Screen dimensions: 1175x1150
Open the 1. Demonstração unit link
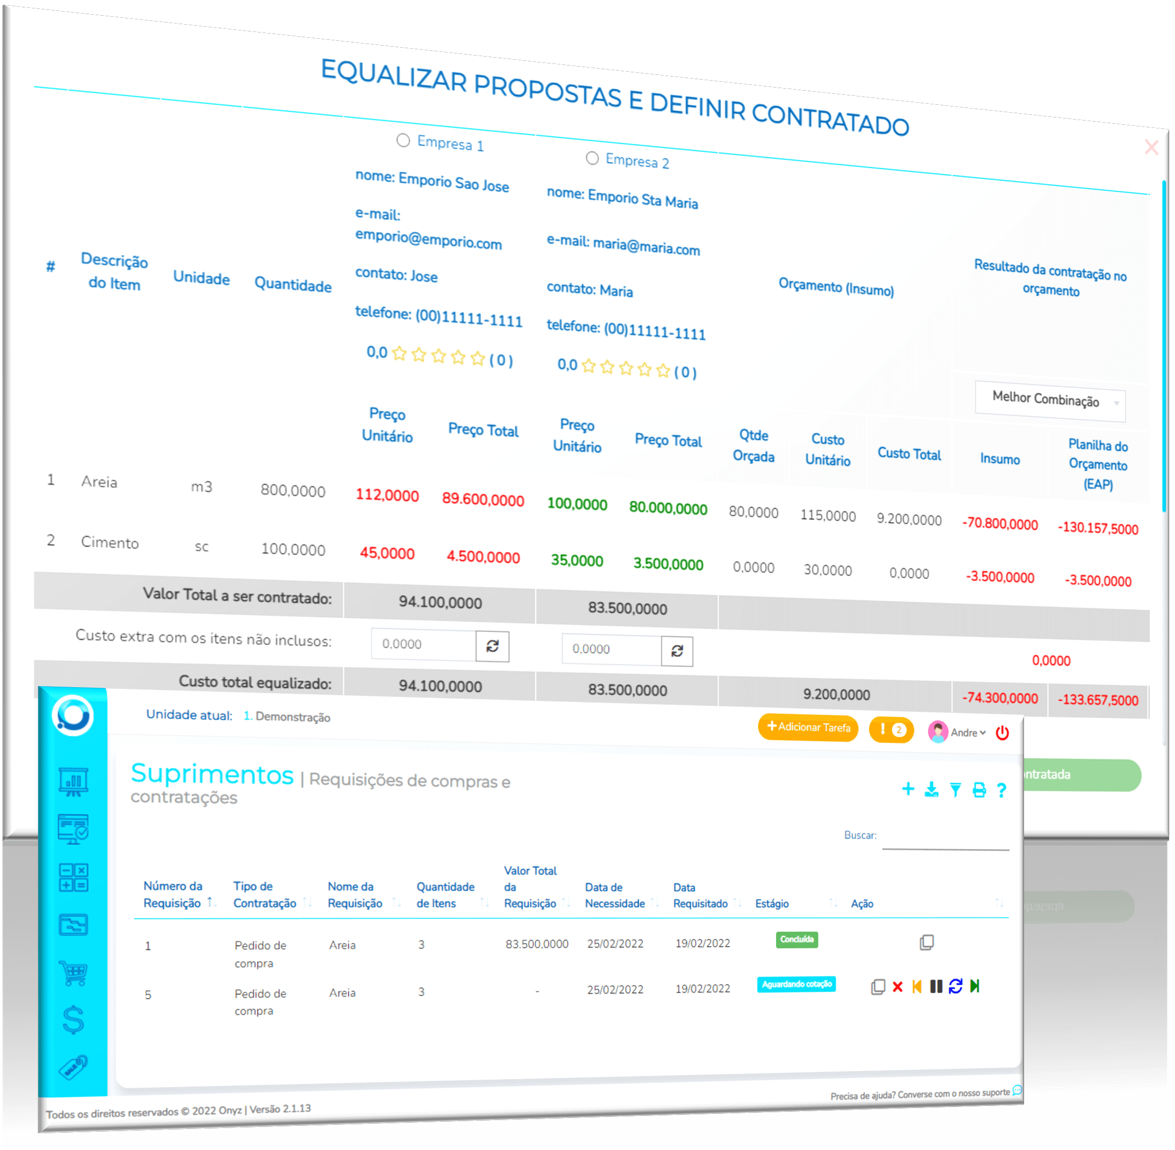pos(287,717)
